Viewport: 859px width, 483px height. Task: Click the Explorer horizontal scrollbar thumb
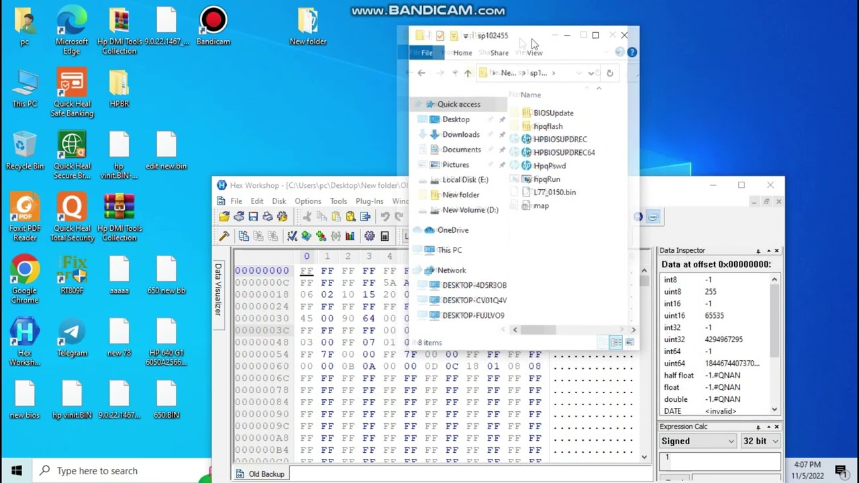538,330
